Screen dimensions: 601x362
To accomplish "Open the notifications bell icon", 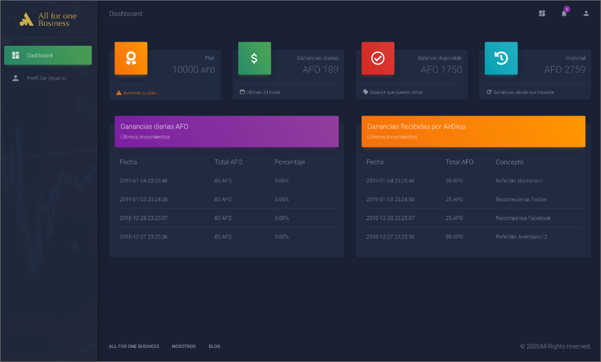I will click(x=564, y=13).
